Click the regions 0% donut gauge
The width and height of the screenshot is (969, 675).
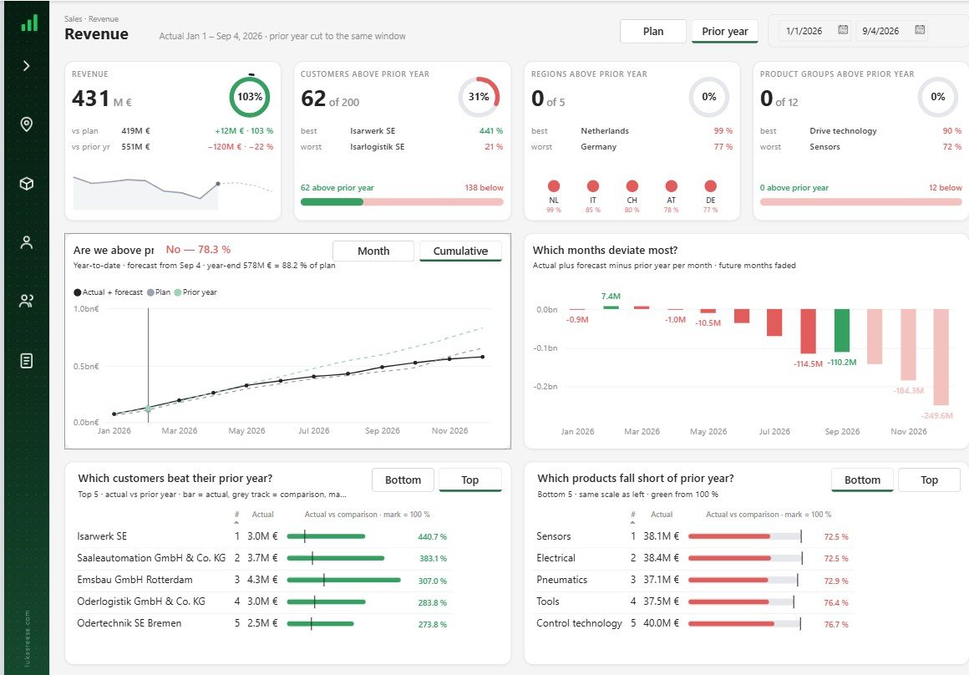[x=709, y=97]
